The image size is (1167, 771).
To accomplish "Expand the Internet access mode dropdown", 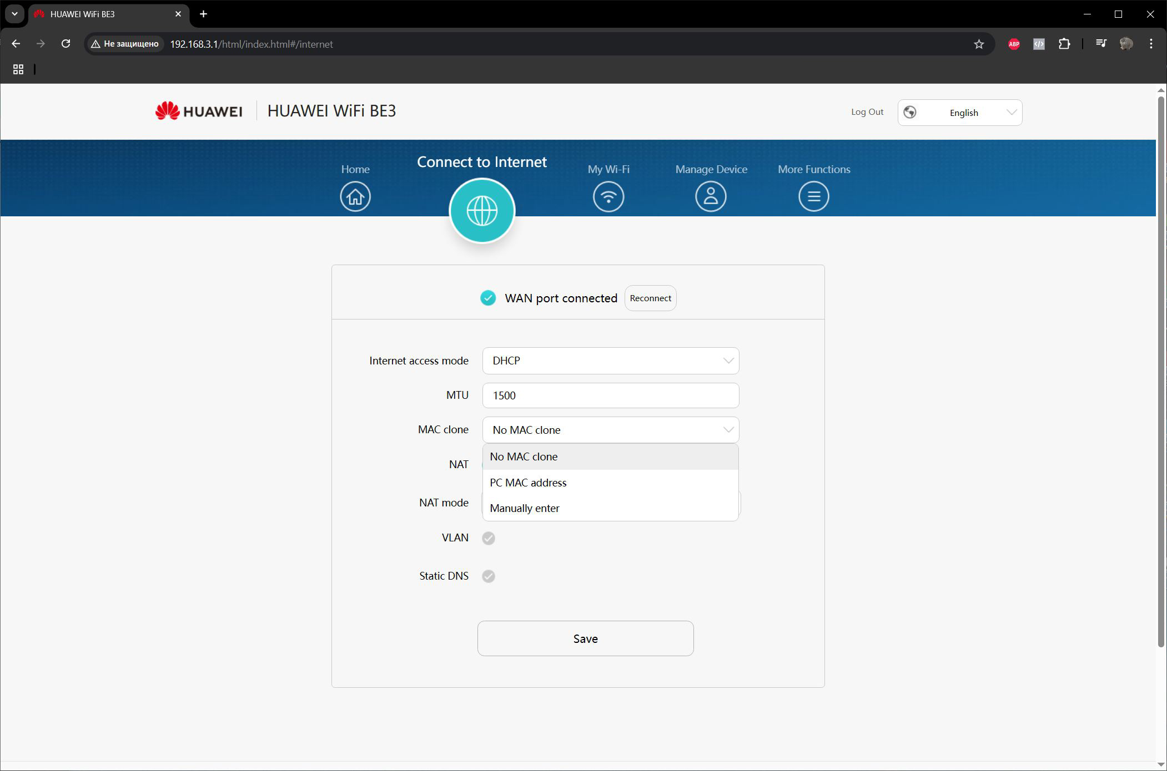I will (611, 361).
